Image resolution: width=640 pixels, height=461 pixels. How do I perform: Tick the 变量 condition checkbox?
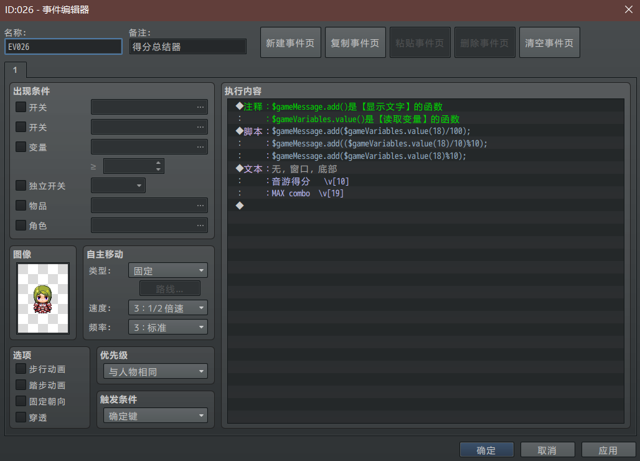click(x=21, y=146)
